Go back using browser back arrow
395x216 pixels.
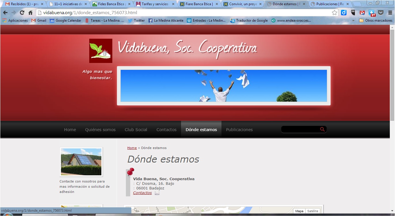(x=5, y=13)
